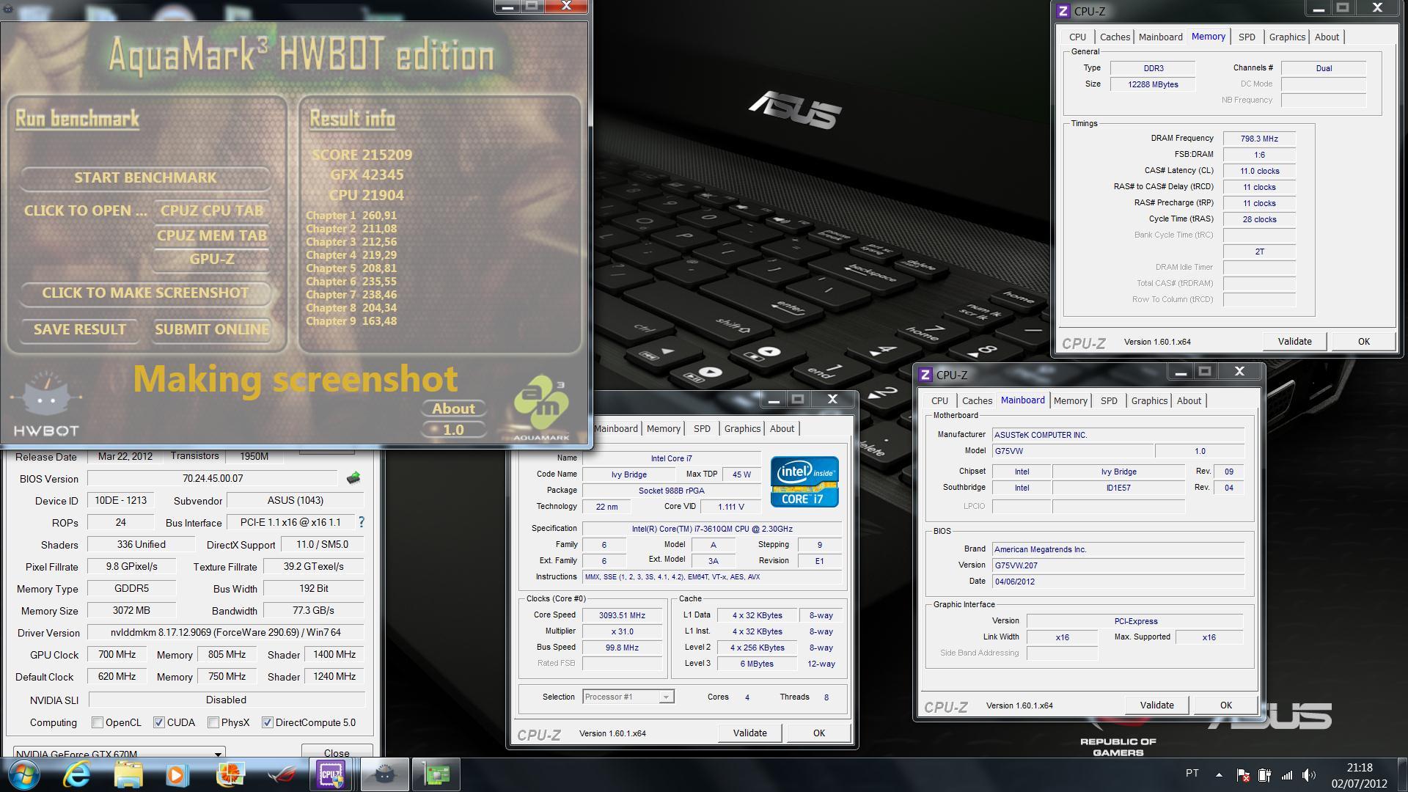Click Validate in the Mainboard CPU-Z window
The width and height of the screenshot is (1408, 792).
click(x=1156, y=705)
